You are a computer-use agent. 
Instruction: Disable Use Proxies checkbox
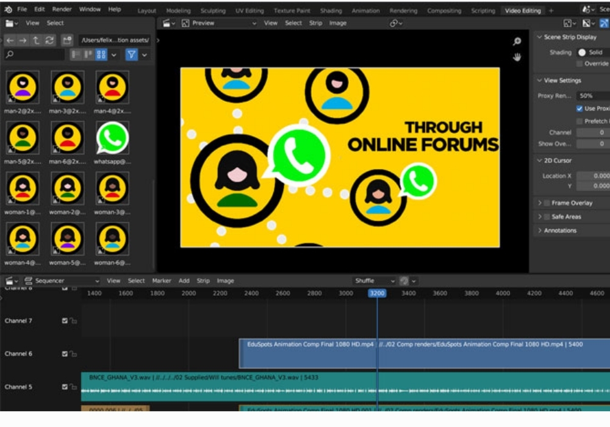579,109
